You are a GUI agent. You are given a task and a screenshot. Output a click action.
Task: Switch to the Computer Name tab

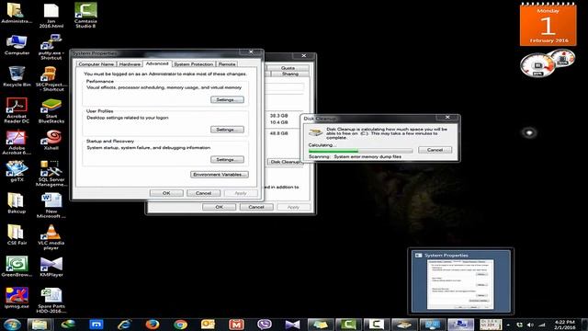(x=96, y=64)
